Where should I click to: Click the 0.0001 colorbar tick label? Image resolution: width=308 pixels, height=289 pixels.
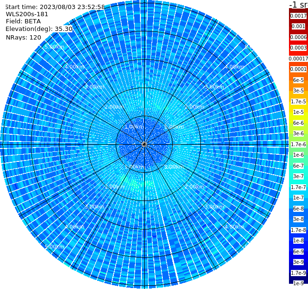click(298, 69)
